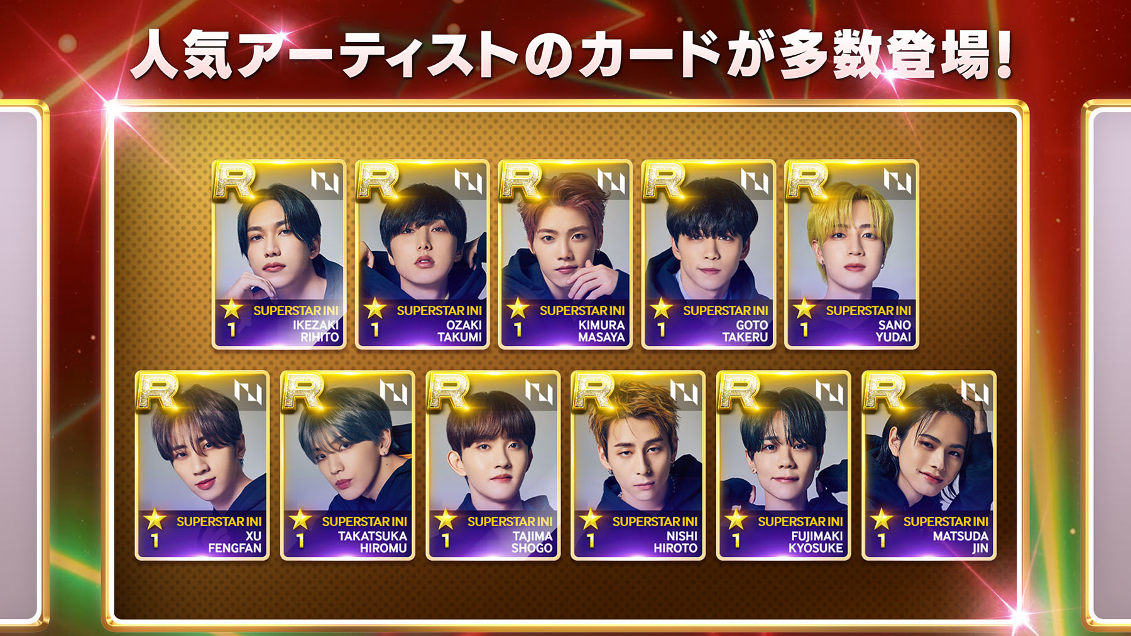Click the INI logo on XU FENGFAN card
This screenshot has width=1131, height=636.
(248, 392)
